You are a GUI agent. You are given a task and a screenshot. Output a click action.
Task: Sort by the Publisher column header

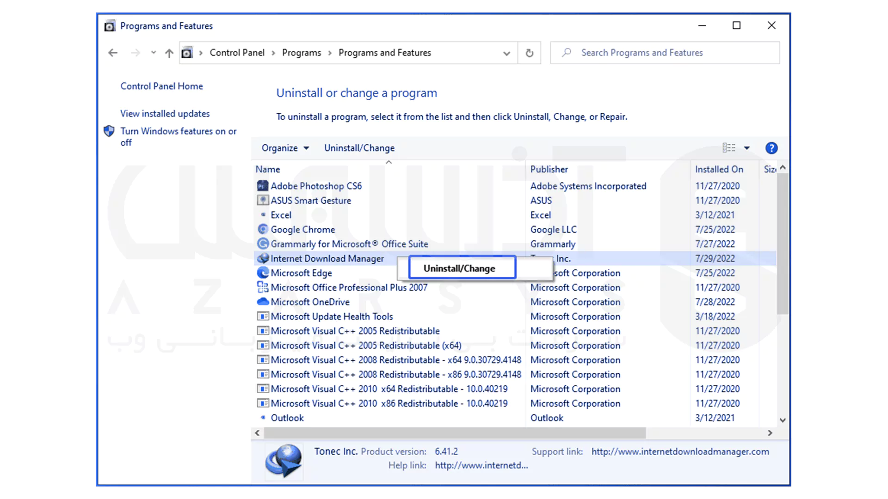(608, 169)
